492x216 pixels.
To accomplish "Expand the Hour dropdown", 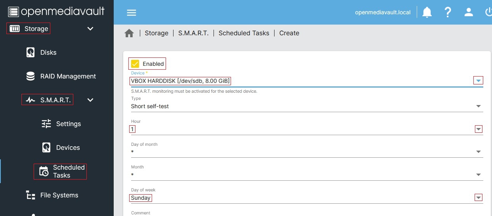I will tap(479, 129).
